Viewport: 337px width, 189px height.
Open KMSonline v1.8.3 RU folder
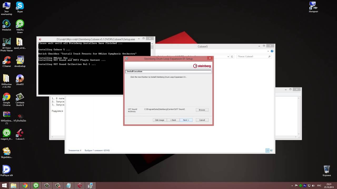pyautogui.click(x=7, y=81)
